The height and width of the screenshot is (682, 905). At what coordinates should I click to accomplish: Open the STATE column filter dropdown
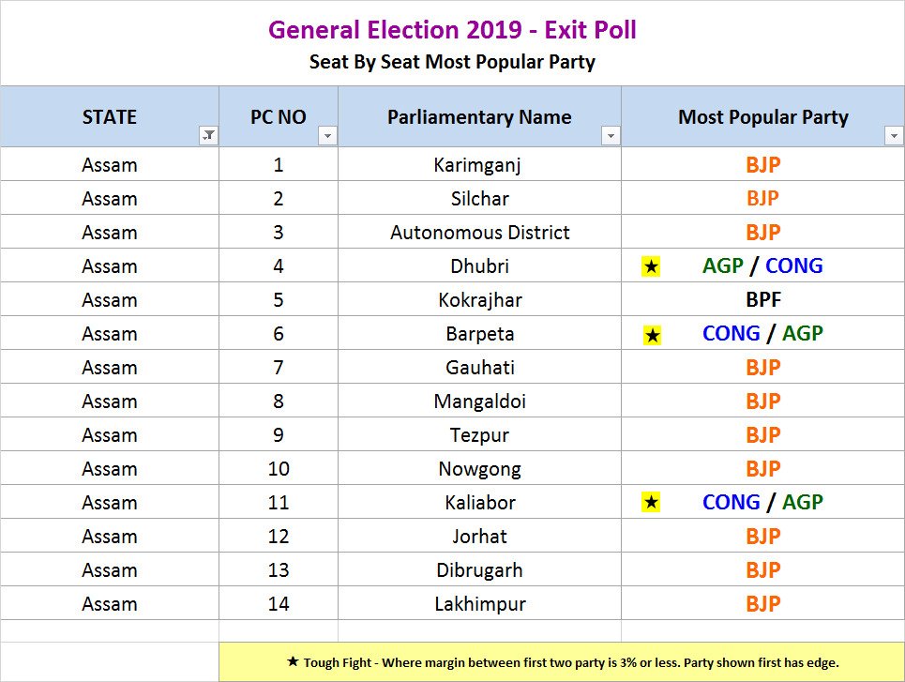pos(208,136)
